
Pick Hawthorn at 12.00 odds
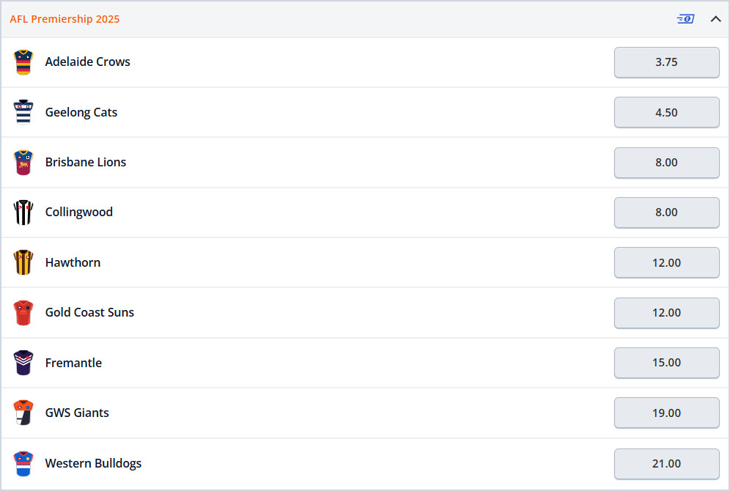click(667, 262)
